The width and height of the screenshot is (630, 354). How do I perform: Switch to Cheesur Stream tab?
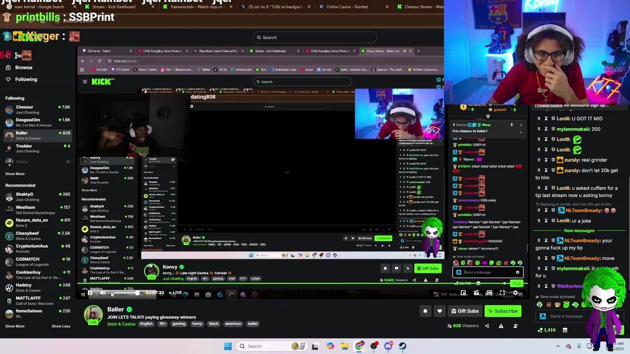[x=421, y=7]
